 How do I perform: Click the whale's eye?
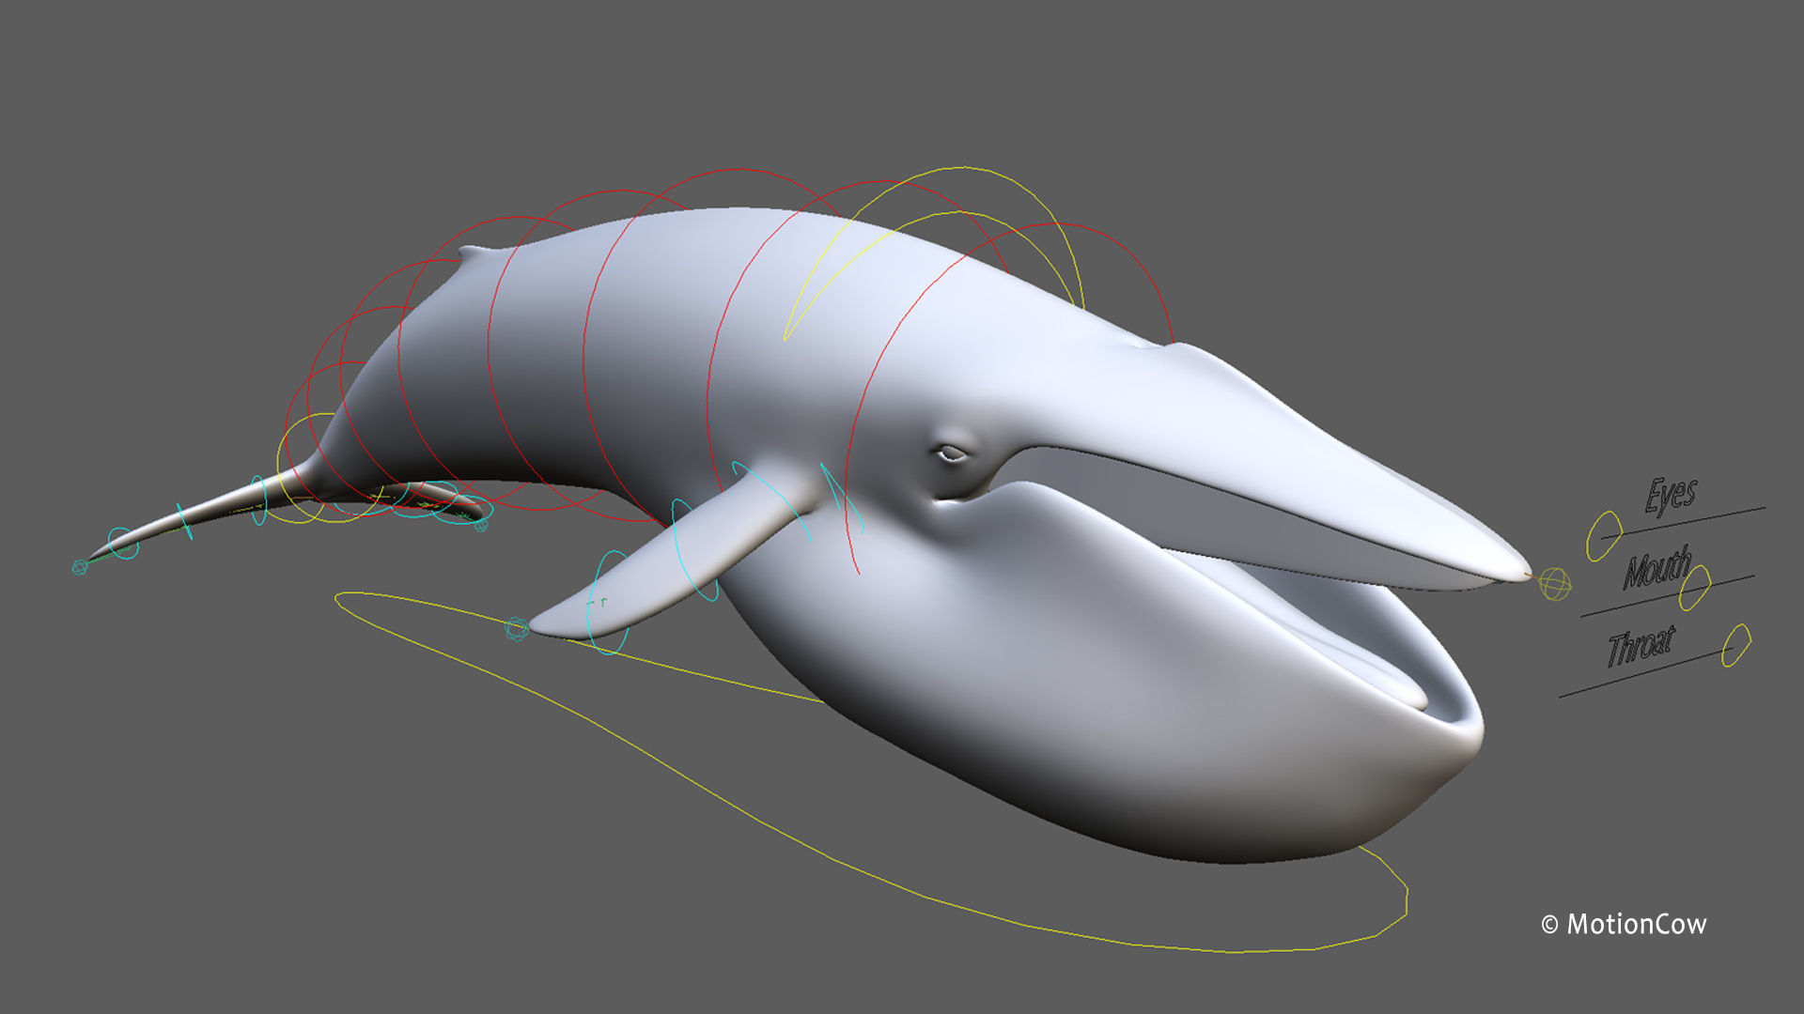tap(951, 454)
